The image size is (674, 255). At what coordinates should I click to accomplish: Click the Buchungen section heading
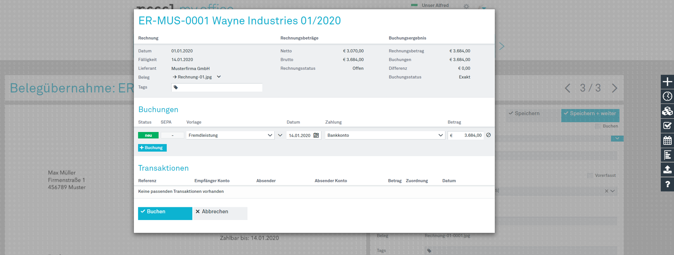[x=158, y=110]
